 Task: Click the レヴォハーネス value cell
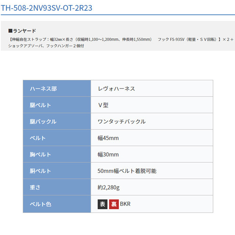[x=152, y=88]
